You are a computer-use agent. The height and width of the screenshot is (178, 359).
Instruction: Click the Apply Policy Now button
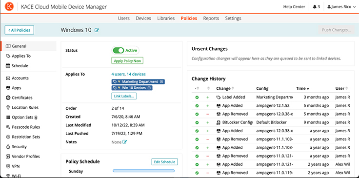(127, 61)
